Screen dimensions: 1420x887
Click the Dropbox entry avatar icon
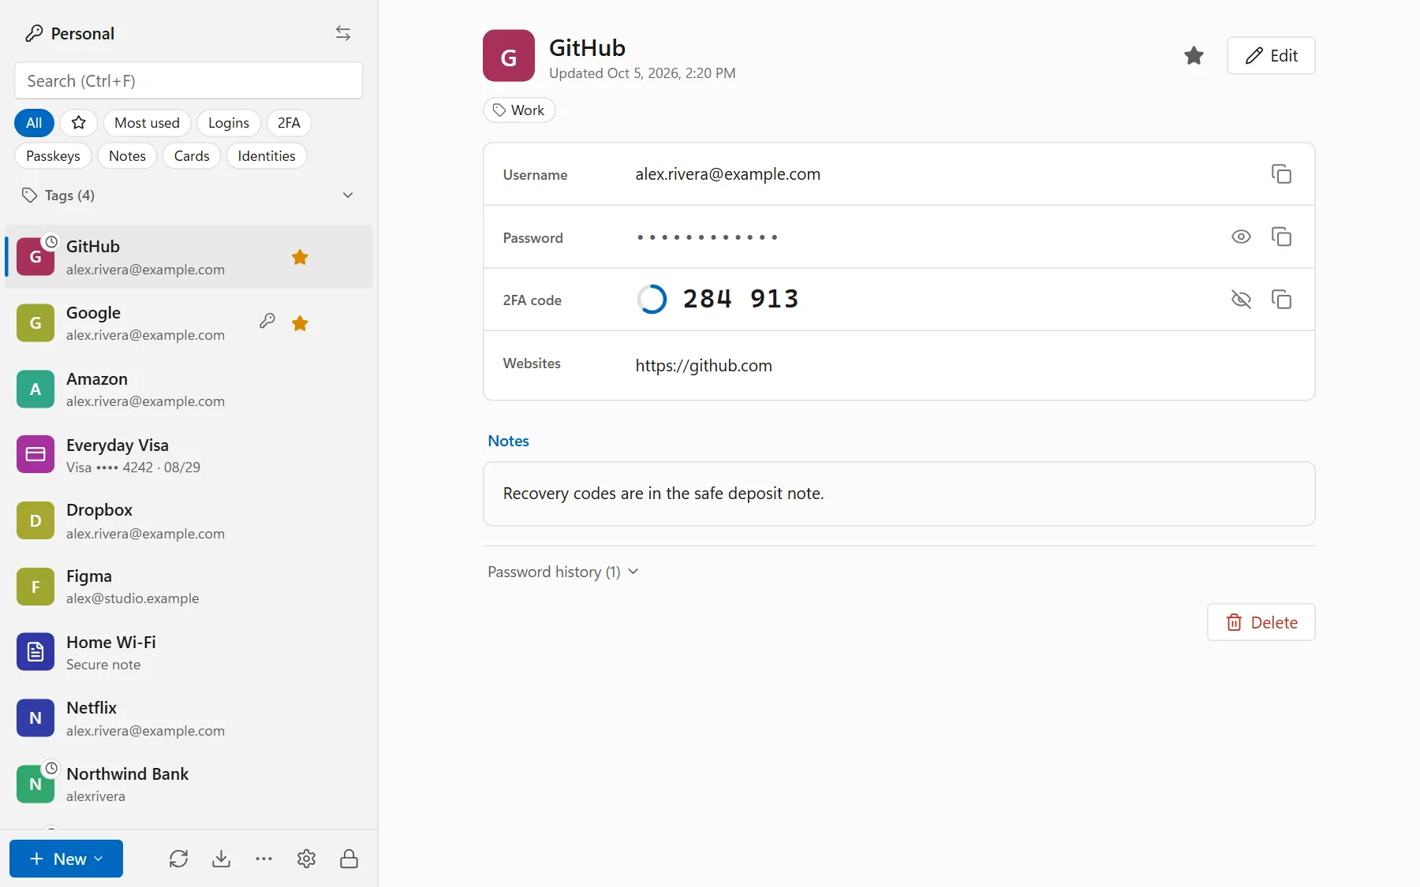35,521
